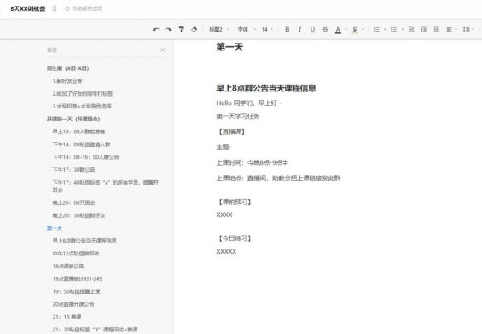Decrease paragraph indent
This screenshot has height=334, width=482.
pyautogui.click(x=424, y=30)
